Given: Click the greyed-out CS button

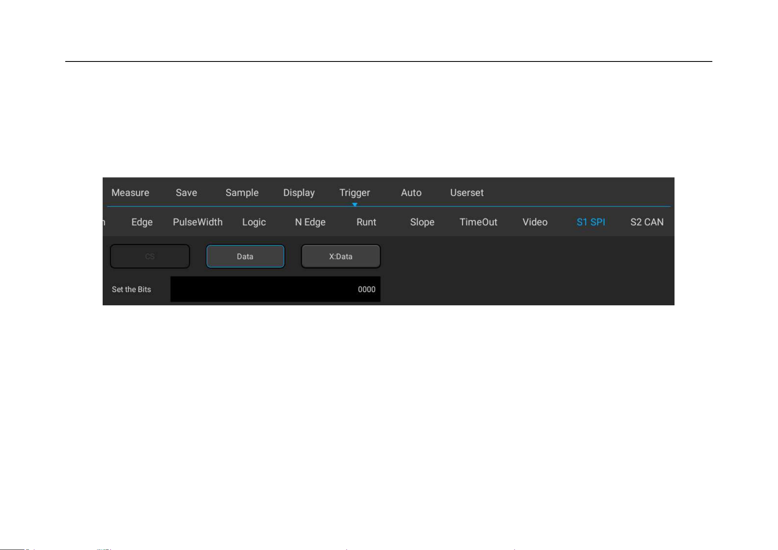Looking at the screenshot, I should (150, 256).
